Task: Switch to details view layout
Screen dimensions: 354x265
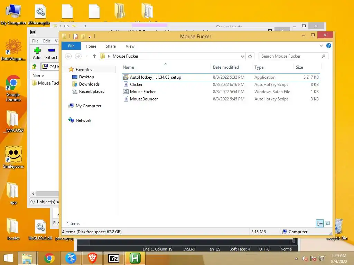Action: 320,223
